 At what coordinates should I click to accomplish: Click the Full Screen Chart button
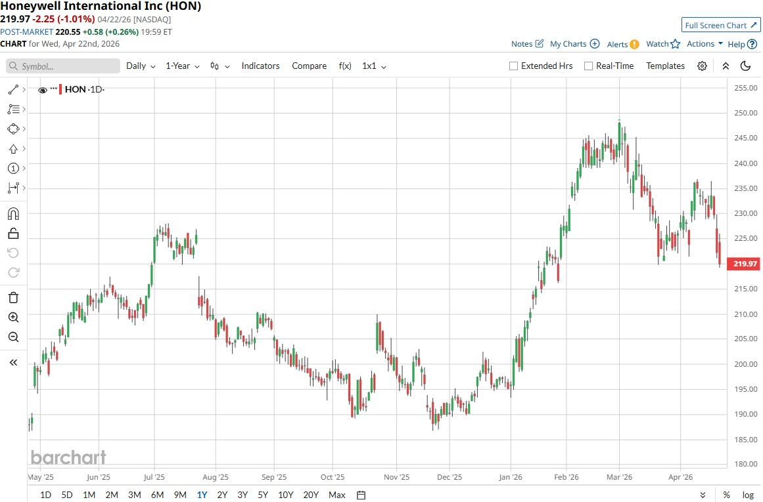720,26
